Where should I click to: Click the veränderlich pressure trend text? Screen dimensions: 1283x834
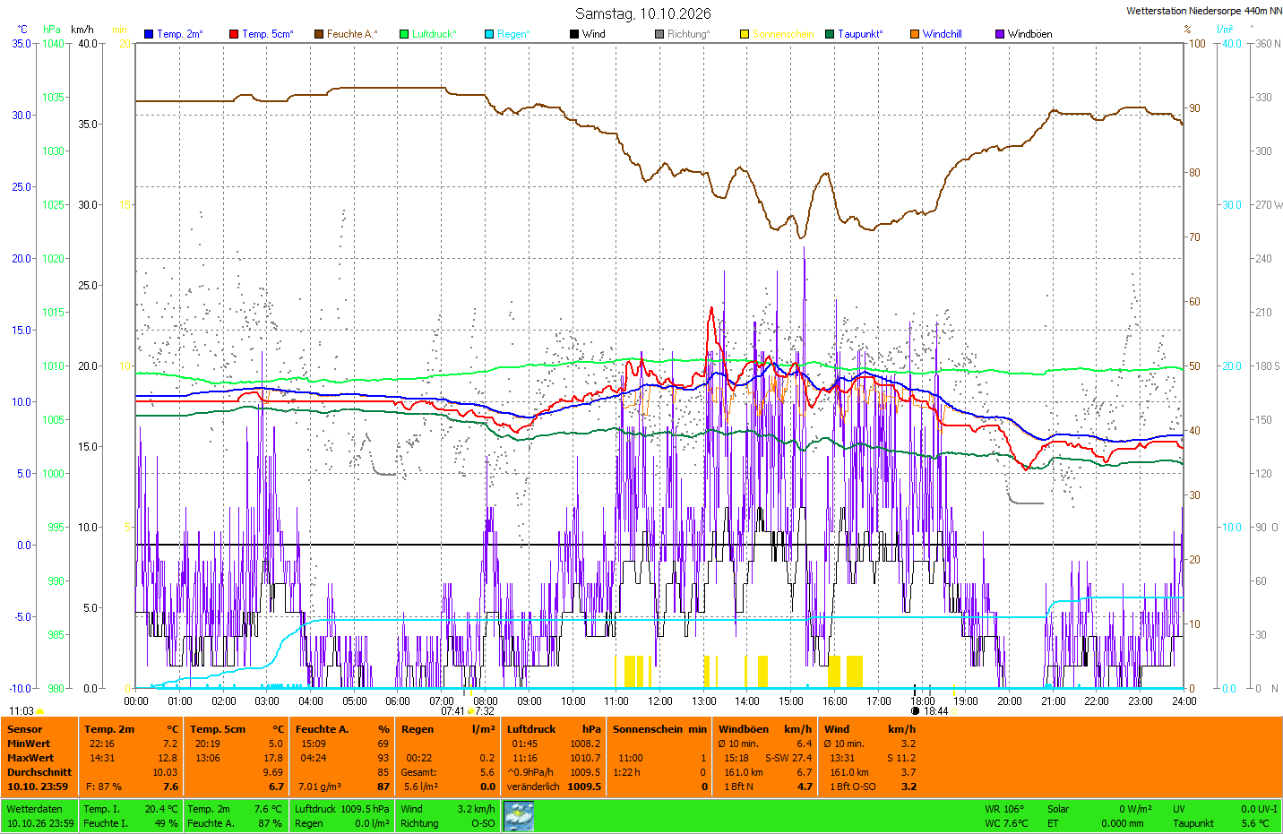[533, 787]
